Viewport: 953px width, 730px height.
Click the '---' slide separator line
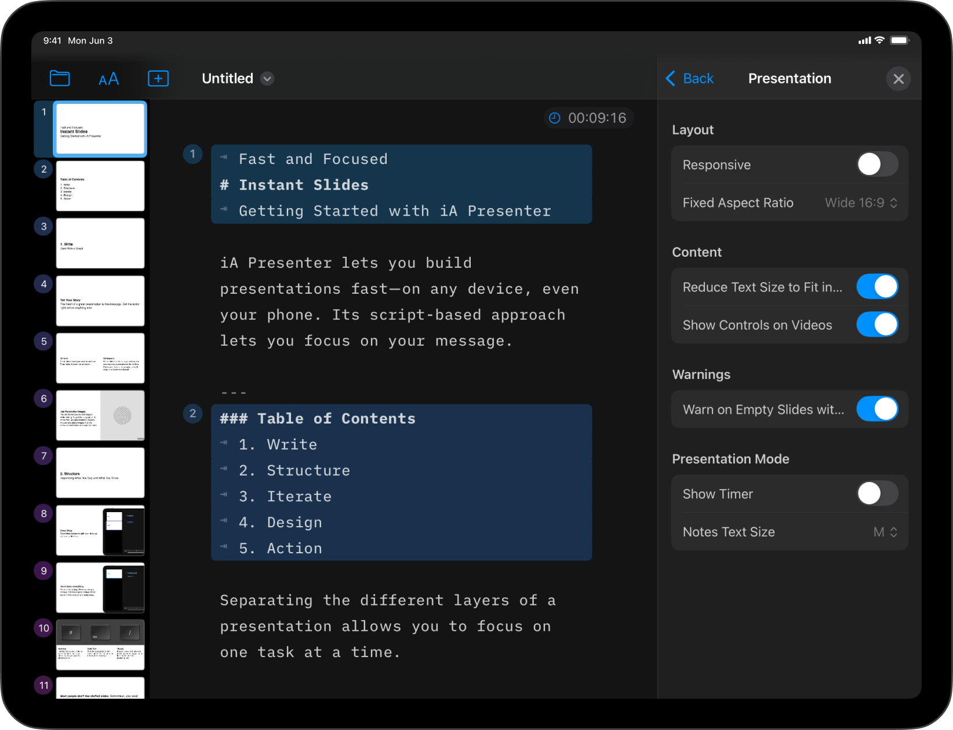[234, 393]
